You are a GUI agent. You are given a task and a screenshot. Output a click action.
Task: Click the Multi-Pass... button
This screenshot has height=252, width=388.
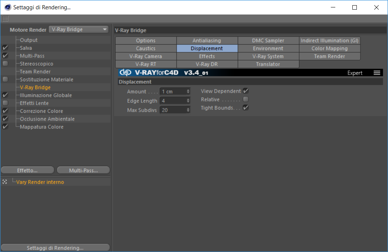pos(84,170)
